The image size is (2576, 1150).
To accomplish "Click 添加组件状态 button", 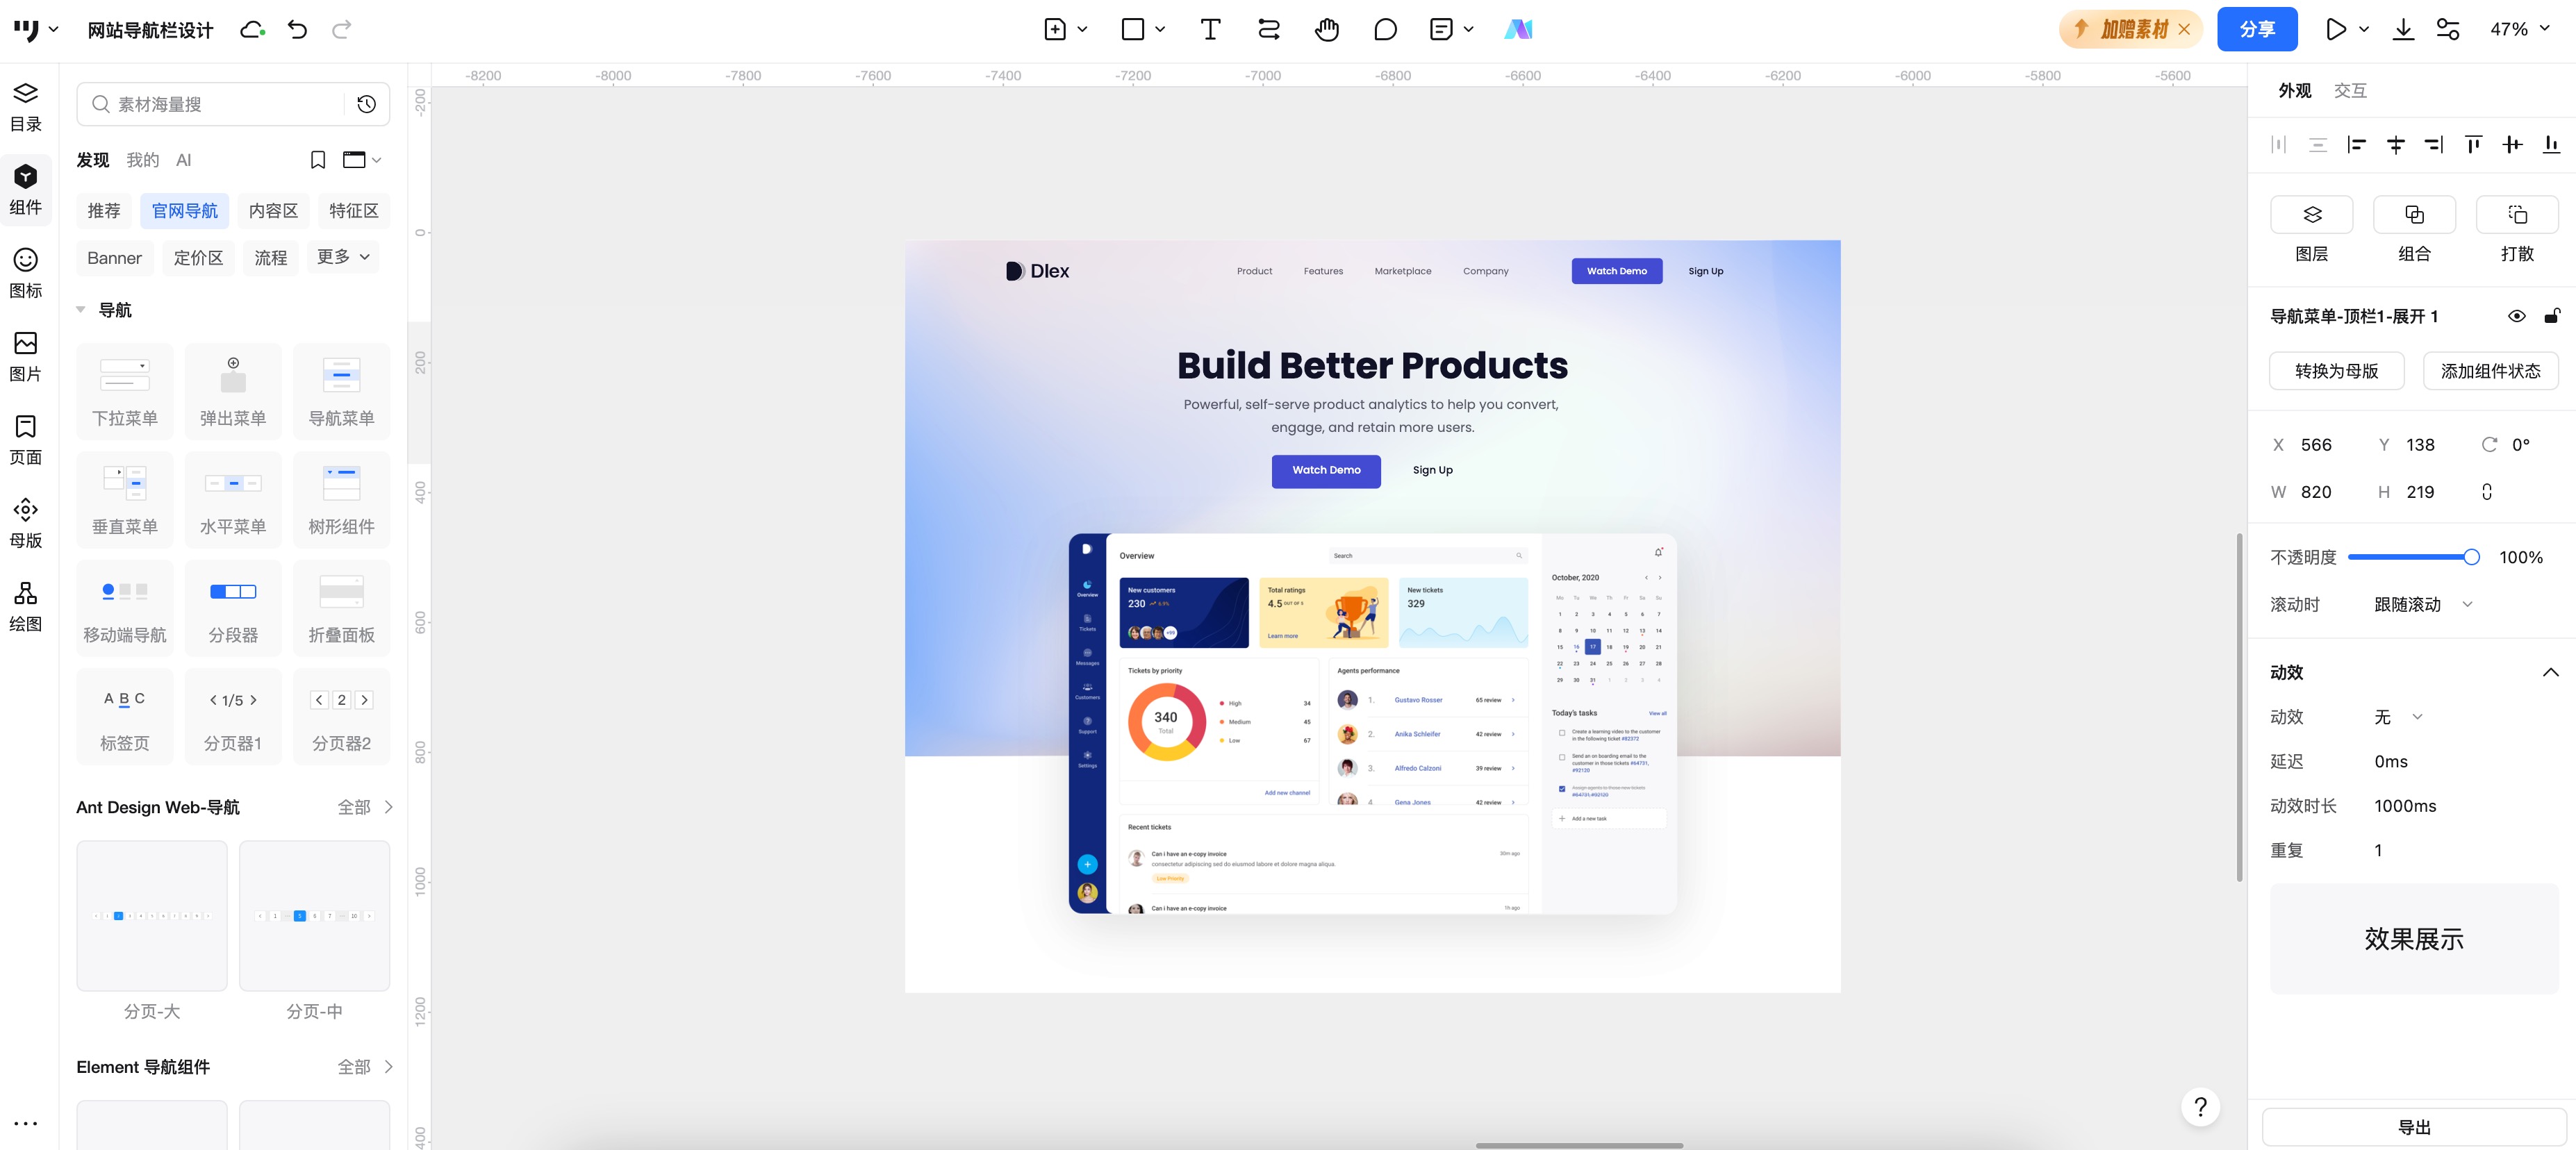I will coord(2490,371).
